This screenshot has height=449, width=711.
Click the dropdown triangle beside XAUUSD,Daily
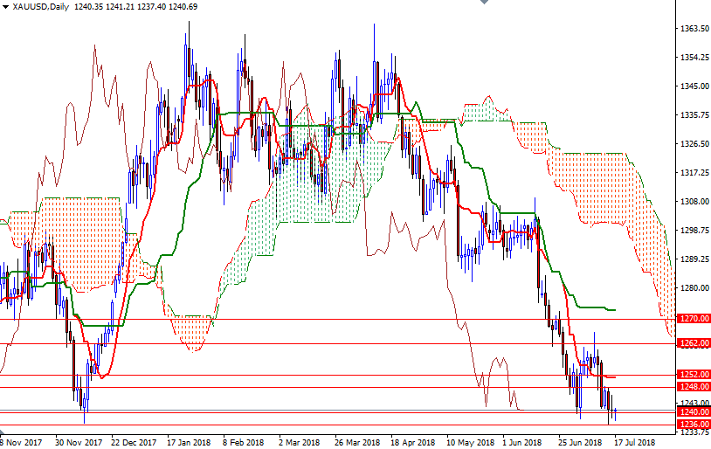pyautogui.click(x=5, y=7)
